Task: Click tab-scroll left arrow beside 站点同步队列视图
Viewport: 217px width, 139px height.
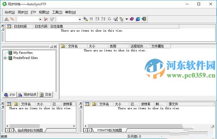Action: point(8,130)
